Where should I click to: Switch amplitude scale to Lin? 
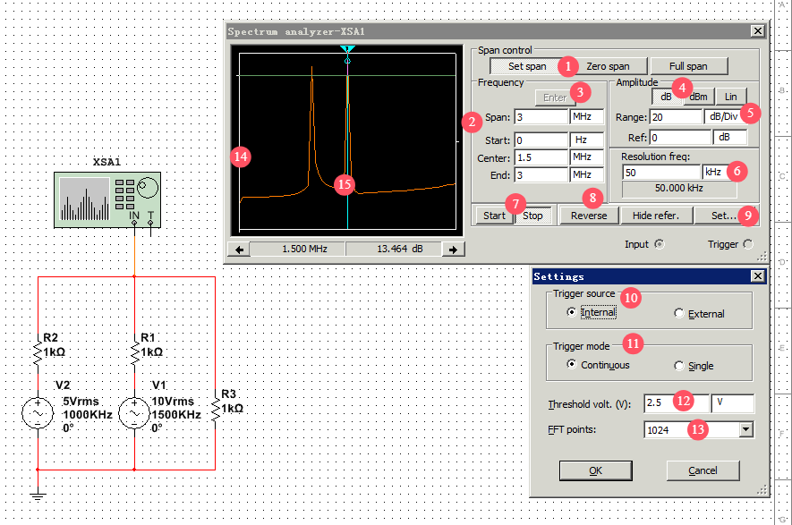click(730, 97)
